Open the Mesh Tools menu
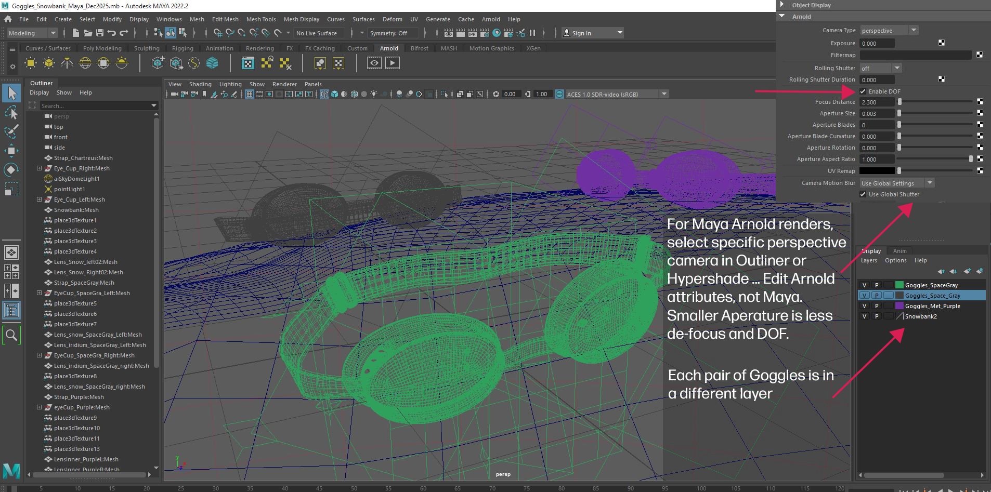Viewport: 991px width, 492px height. tap(260, 19)
